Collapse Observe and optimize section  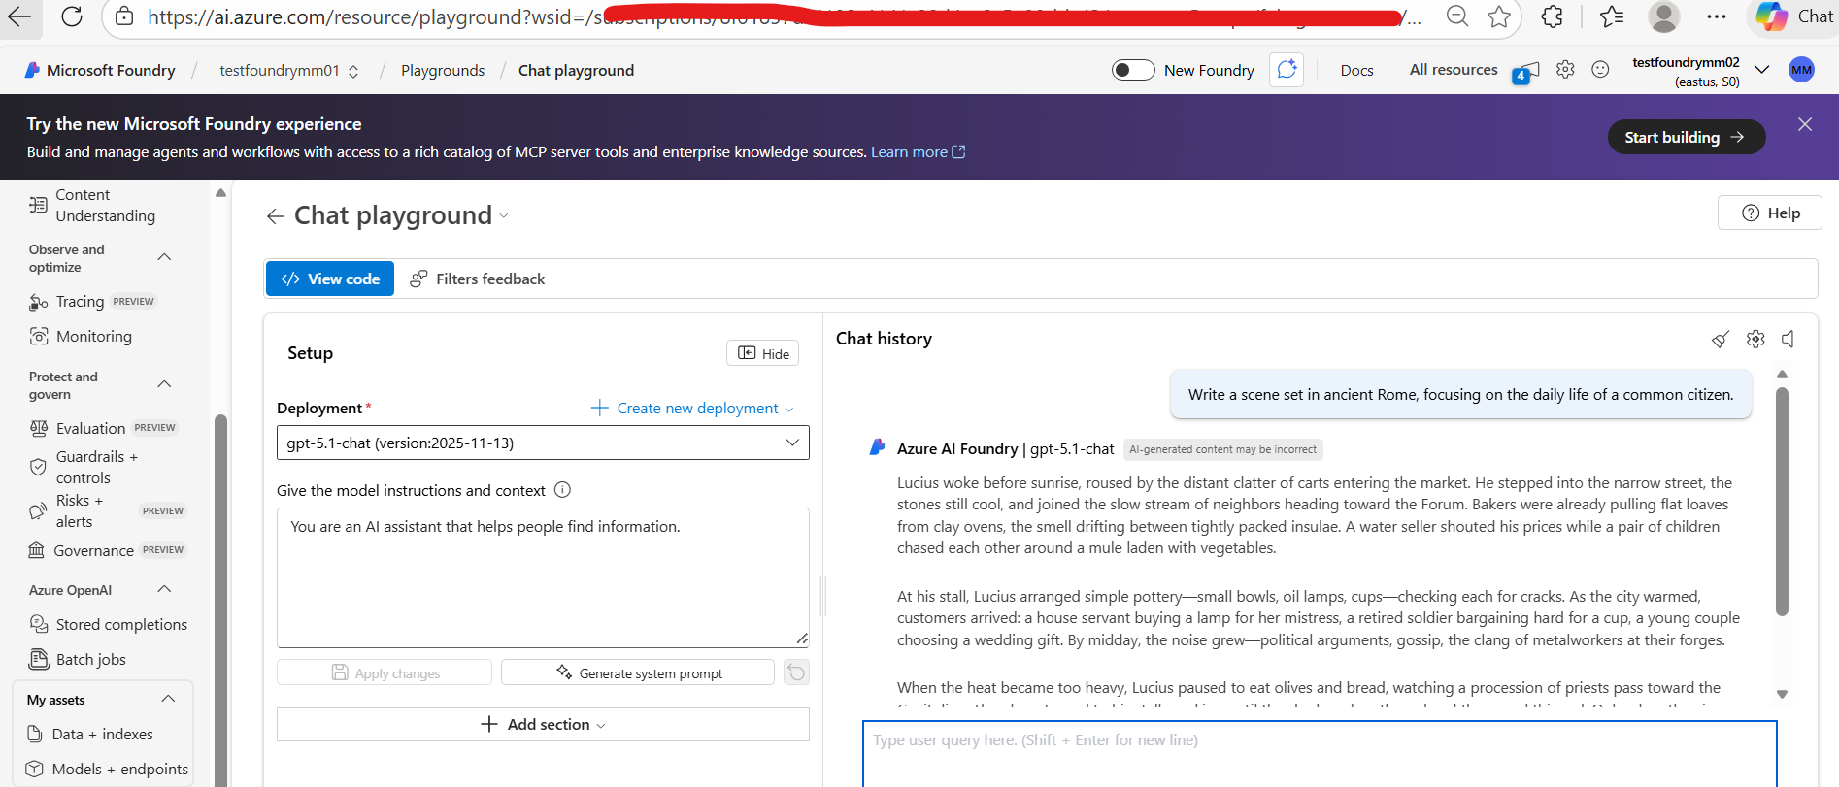point(164,257)
